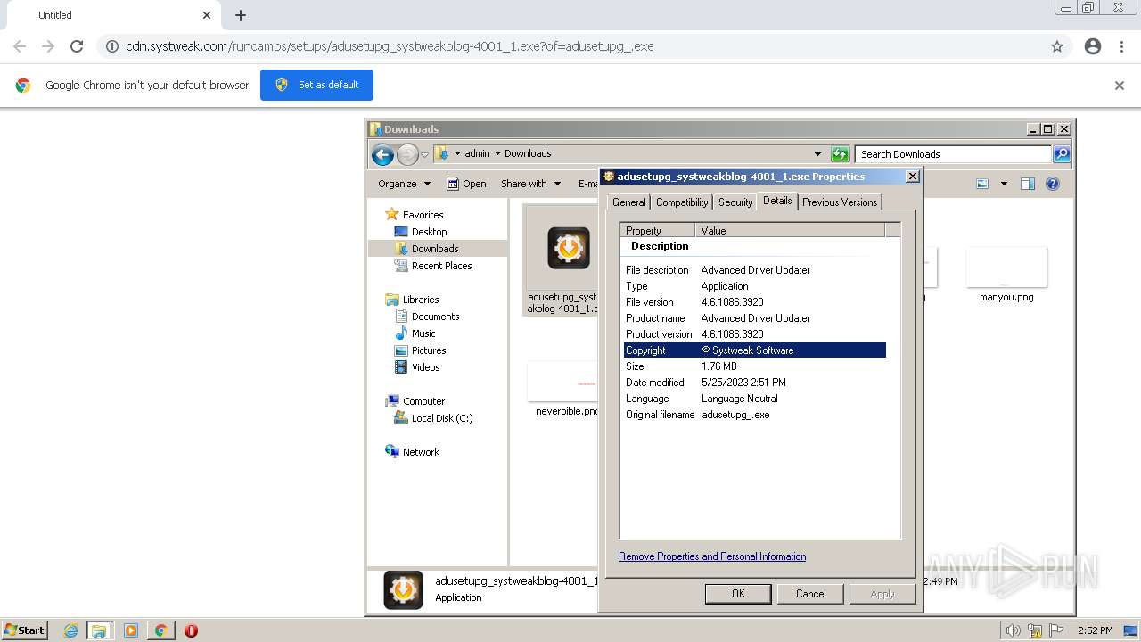Select the Copyright row
The width and height of the screenshot is (1141, 642).
pyautogui.click(x=755, y=350)
